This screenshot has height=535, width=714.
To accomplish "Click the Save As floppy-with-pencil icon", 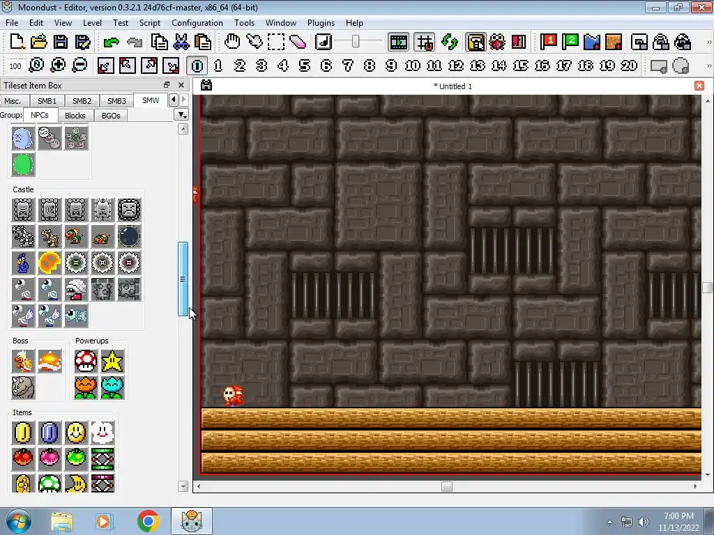I will [x=82, y=42].
